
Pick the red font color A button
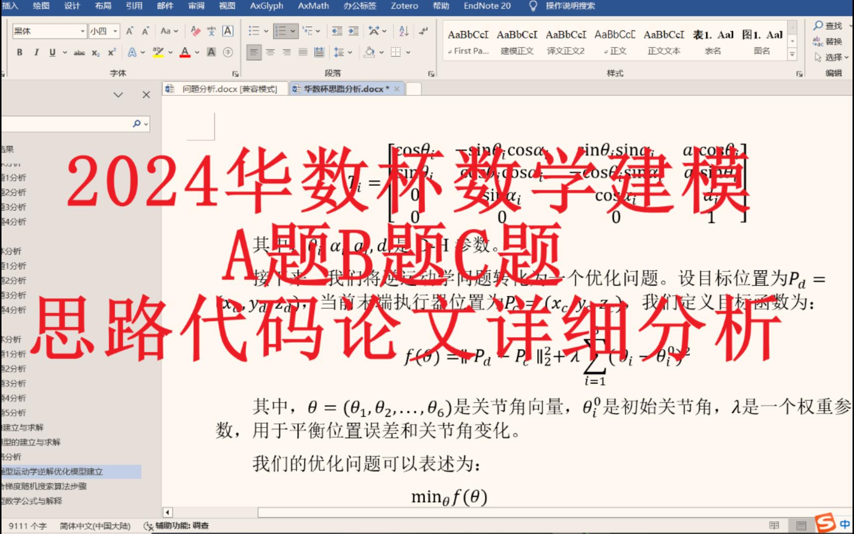pyautogui.click(x=185, y=52)
